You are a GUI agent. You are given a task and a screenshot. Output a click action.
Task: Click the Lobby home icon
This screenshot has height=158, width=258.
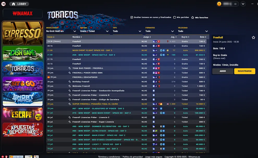point(14,4)
